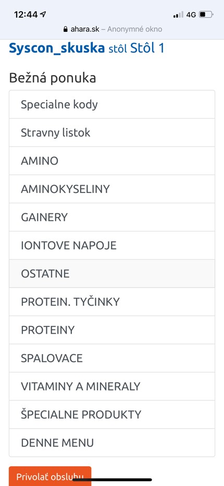The height and width of the screenshot is (486, 224).
Task: Tap the location arrow next to the clock
Action: click(43, 14)
